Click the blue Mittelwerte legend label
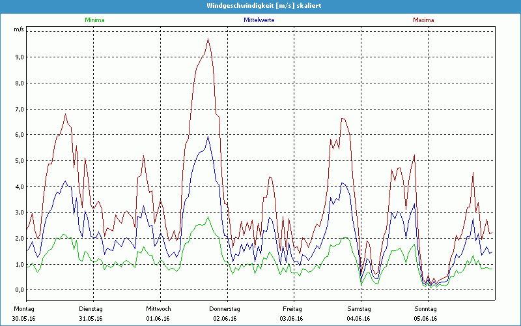The width and height of the screenshot is (521, 326). tap(259, 20)
